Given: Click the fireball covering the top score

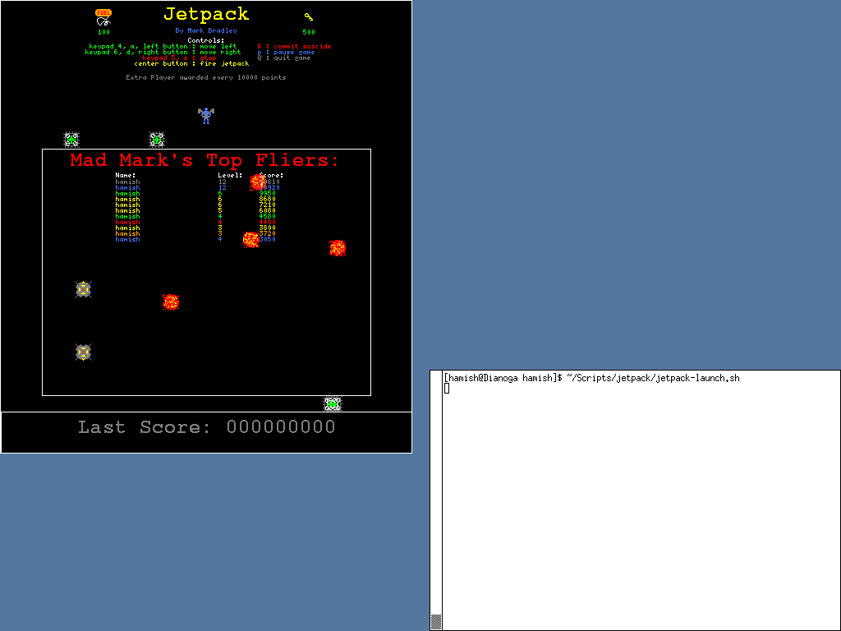Looking at the screenshot, I should (258, 182).
